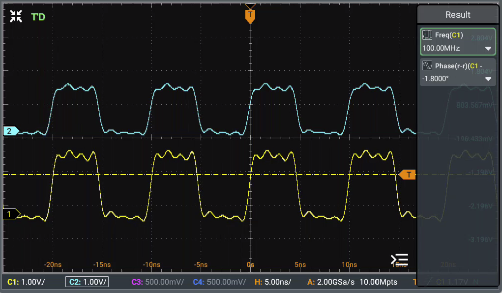Click the channel 2 ground marker
502x293 pixels.
pyautogui.click(x=10, y=131)
